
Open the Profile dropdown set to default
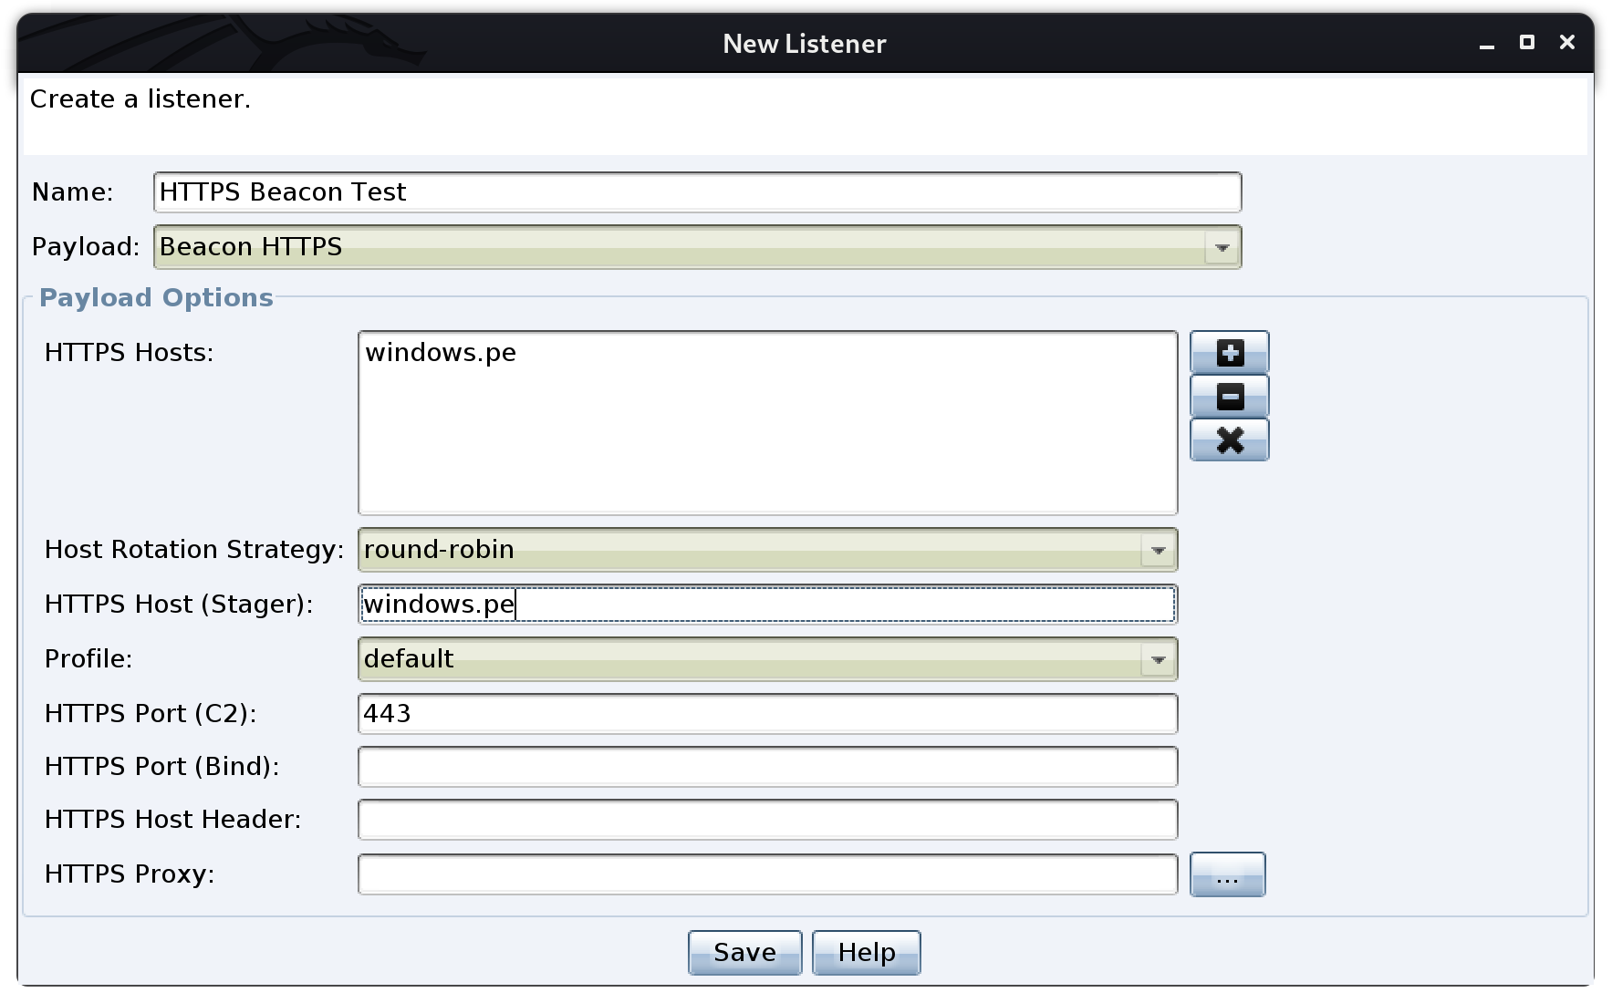[x=767, y=659]
